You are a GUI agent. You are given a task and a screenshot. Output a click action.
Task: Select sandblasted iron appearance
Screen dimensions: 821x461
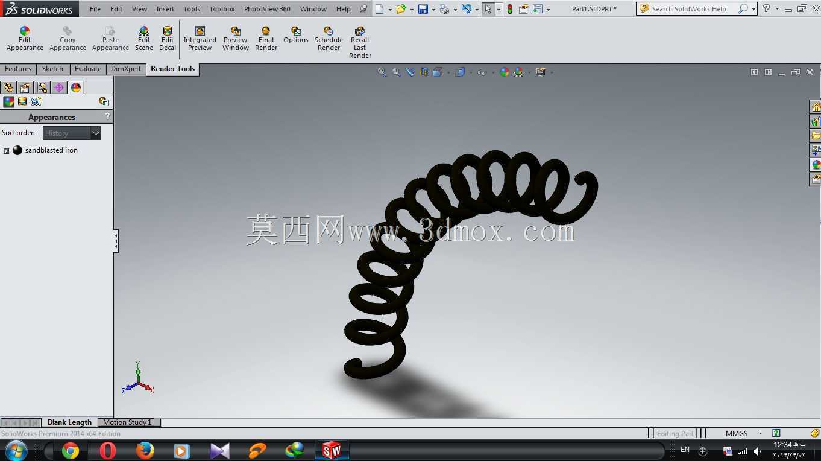51,150
